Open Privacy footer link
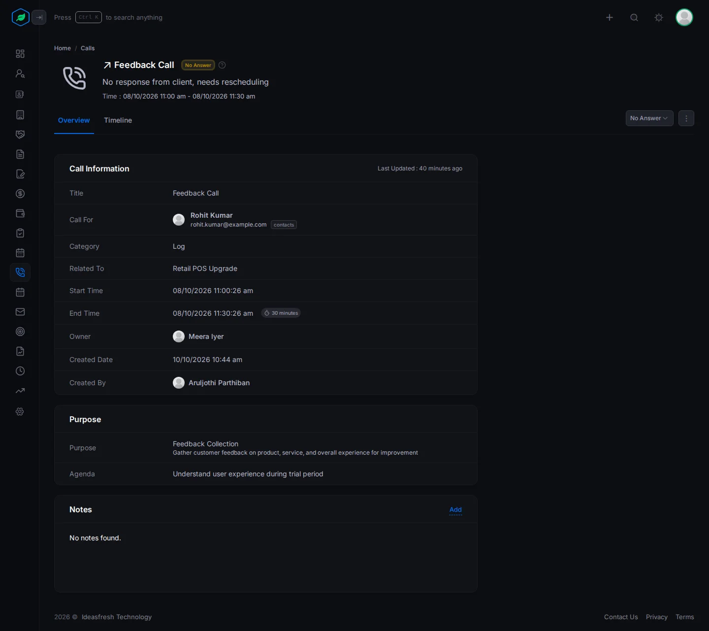 (657, 617)
